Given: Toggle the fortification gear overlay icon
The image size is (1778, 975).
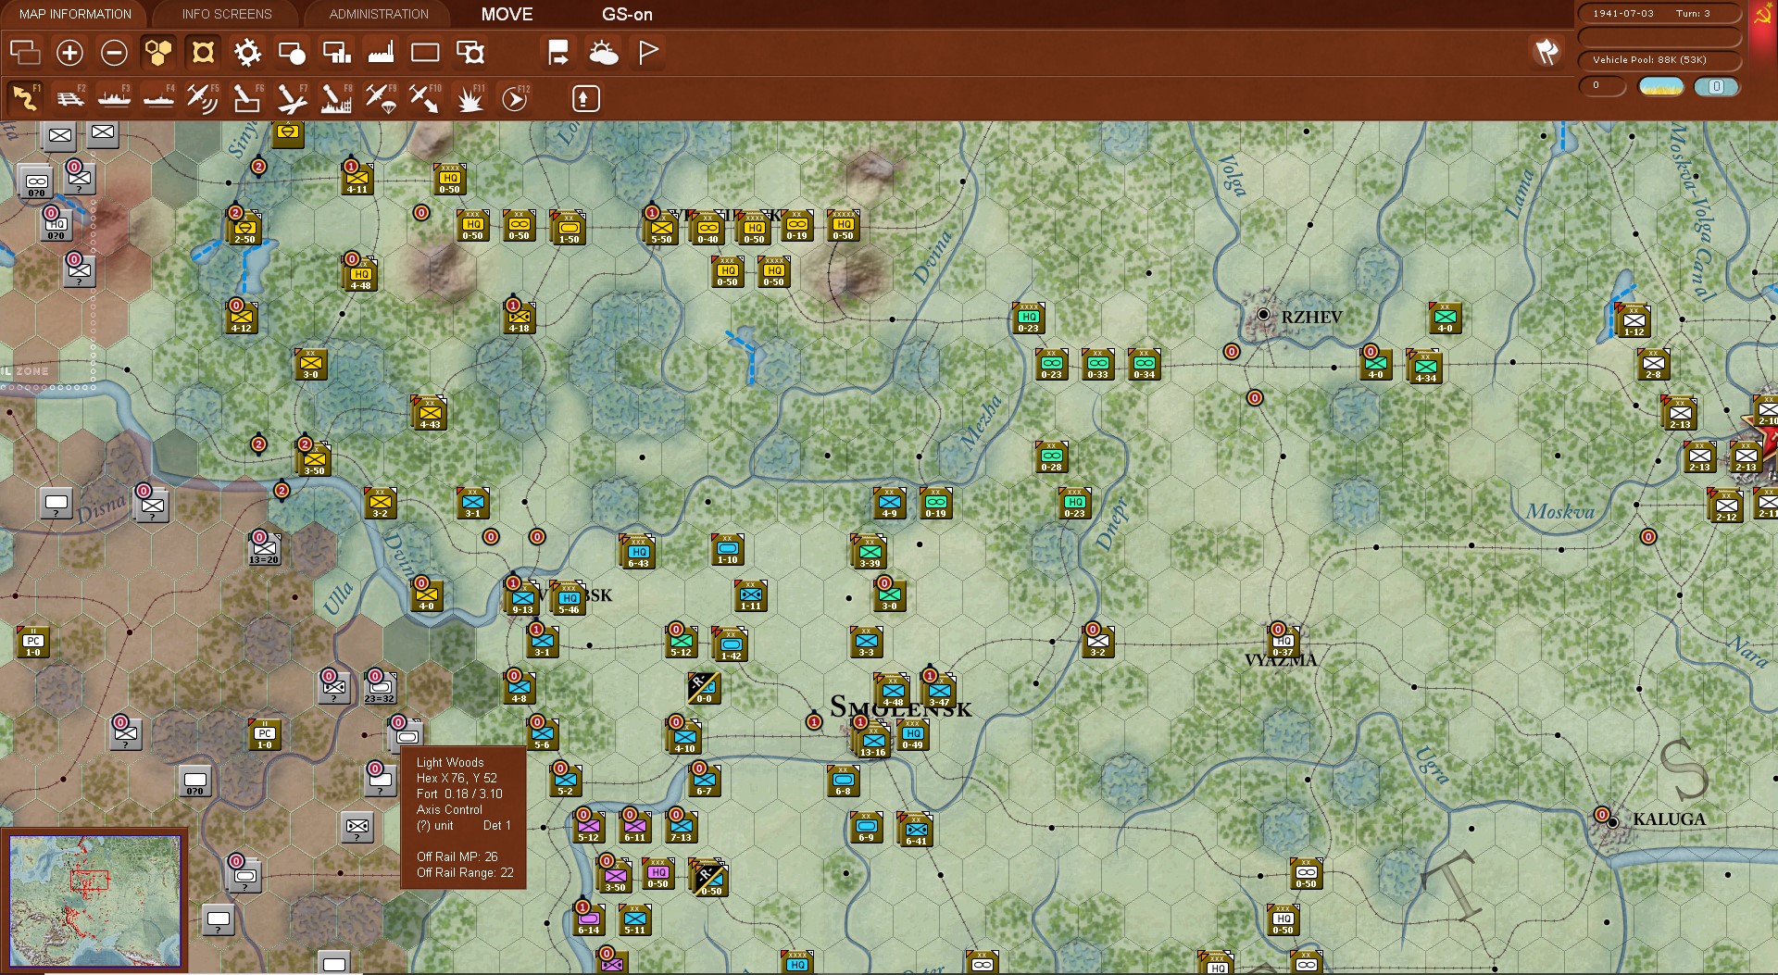Looking at the screenshot, I should coord(247,53).
